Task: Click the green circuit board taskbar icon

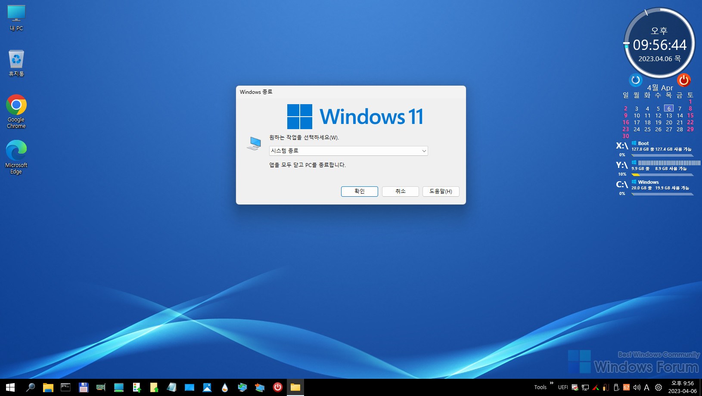Action: pyautogui.click(x=101, y=387)
